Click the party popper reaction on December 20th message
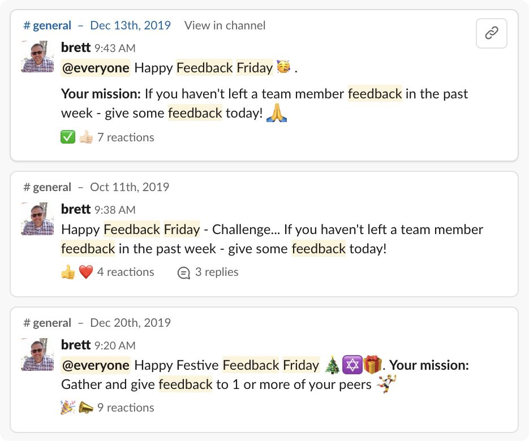529x441 pixels. pyautogui.click(x=66, y=407)
